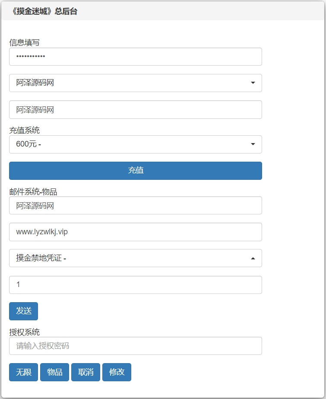Click the caret arrow on the 阿泽源码网 dropdown

253,83
